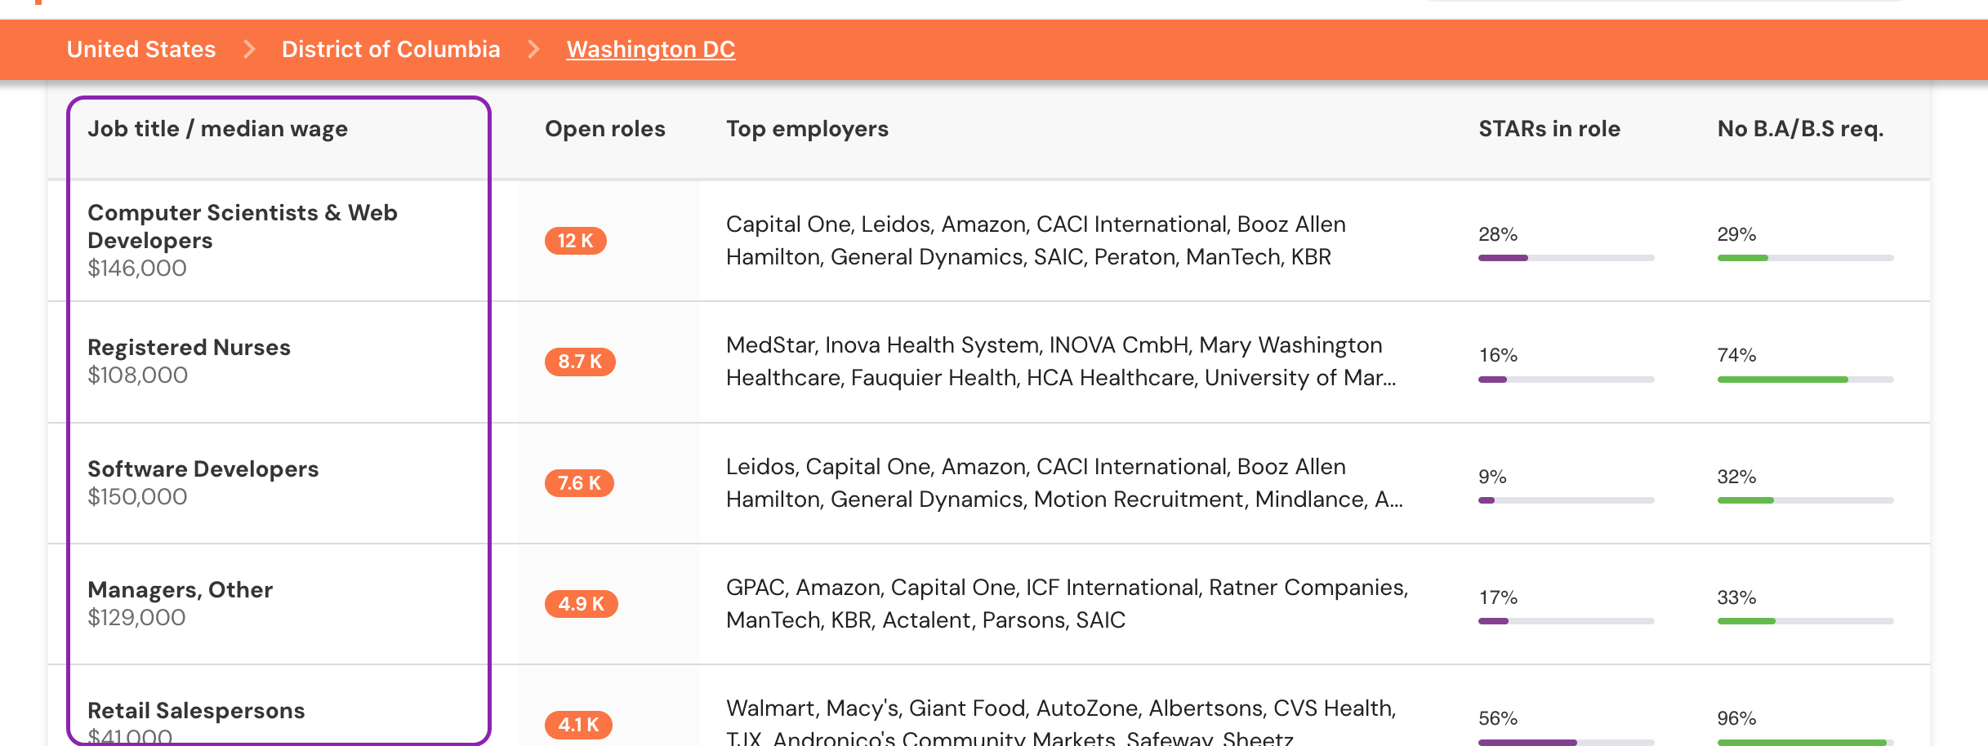Click the 4.9 K open roles badge

coord(581,604)
